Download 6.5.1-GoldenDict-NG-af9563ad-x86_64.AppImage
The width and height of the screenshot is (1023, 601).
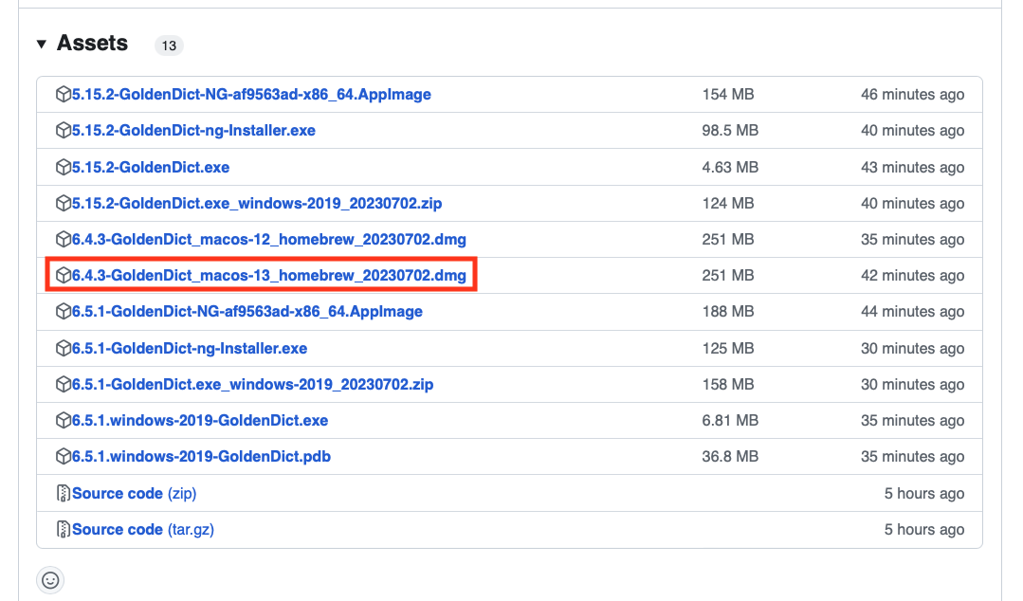click(247, 311)
